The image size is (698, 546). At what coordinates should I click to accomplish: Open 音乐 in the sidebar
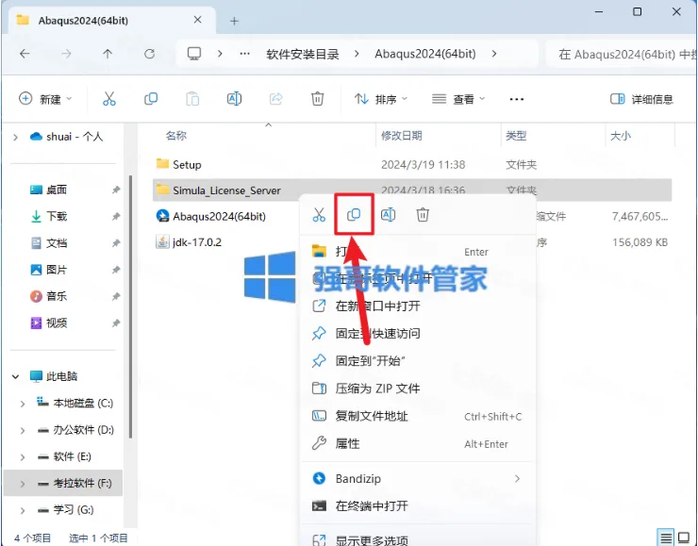coord(56,296)
